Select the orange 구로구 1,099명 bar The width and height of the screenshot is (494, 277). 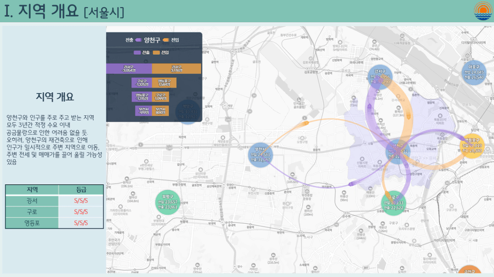click(160, 97)
